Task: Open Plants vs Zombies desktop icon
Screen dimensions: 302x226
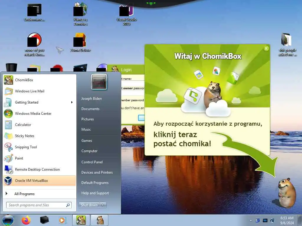Action: (x=81, y=14)
